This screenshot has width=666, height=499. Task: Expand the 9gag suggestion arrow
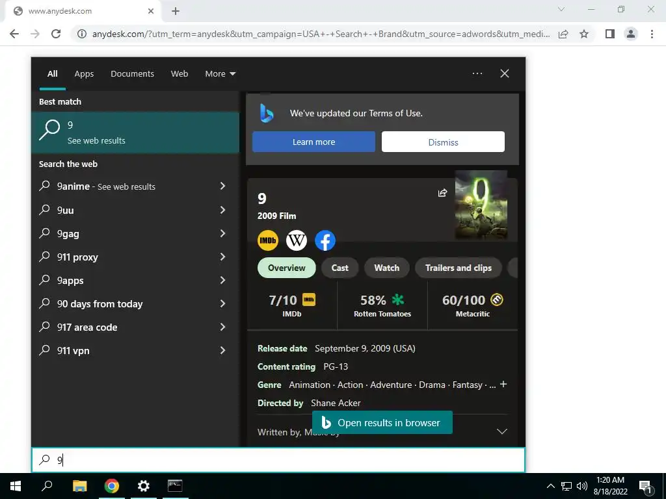coord(222,233)
